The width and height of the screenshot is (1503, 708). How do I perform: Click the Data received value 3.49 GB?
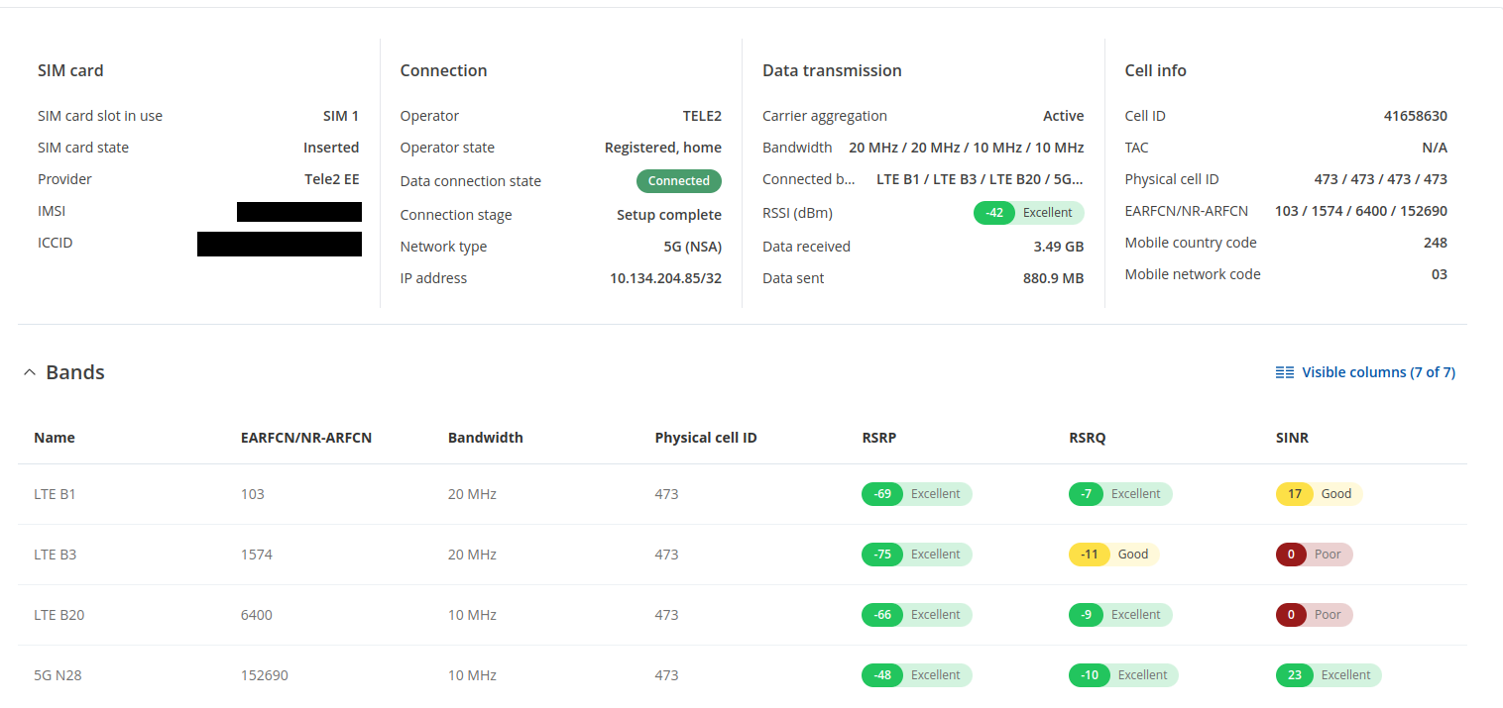[x=1059, y=247]
